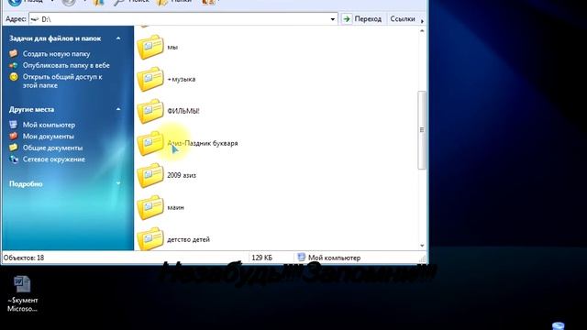Open the +музыка folder icon
587x330 pixels.
point(150,79)
